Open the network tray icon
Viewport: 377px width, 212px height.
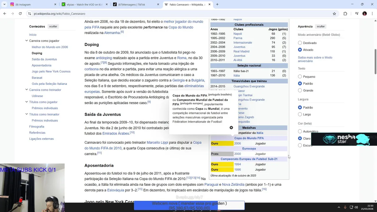coord(351,207)
